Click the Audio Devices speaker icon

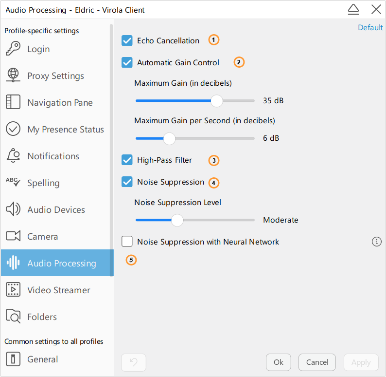[x=13, y=209]
